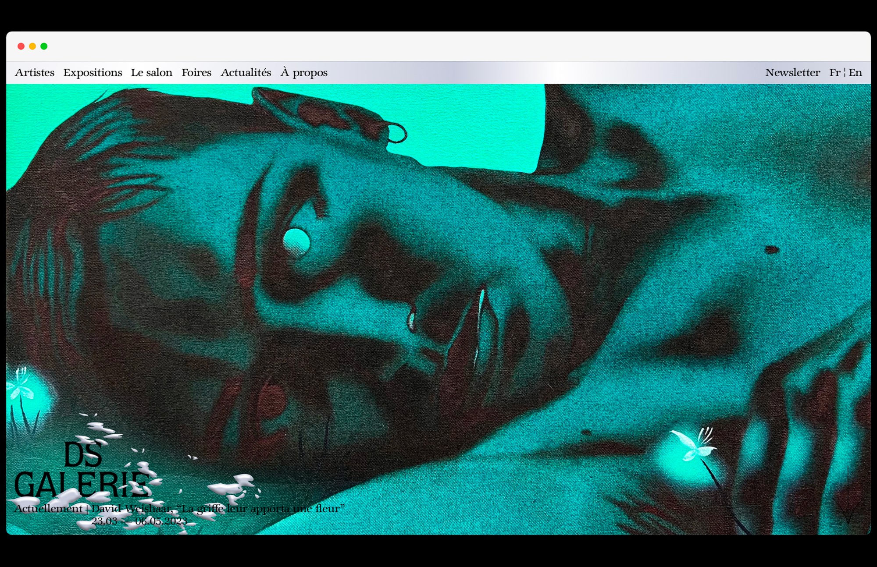Open the Newsletter signup
The image size is (877, 567).
[792, 73]
